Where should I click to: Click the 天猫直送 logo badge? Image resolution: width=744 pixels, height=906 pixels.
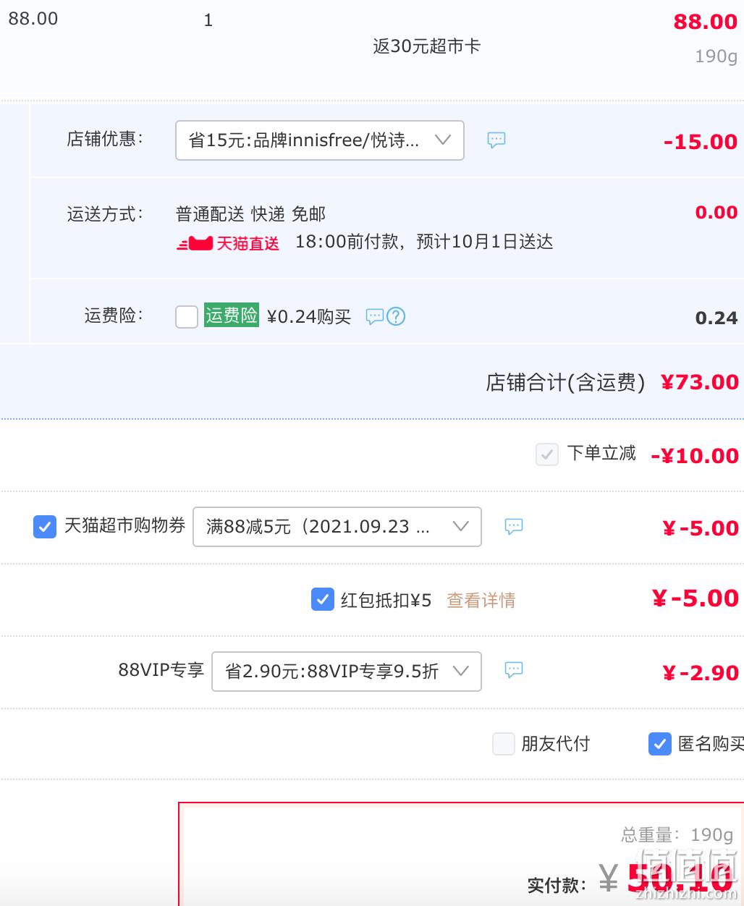click(x=228, y=243)
